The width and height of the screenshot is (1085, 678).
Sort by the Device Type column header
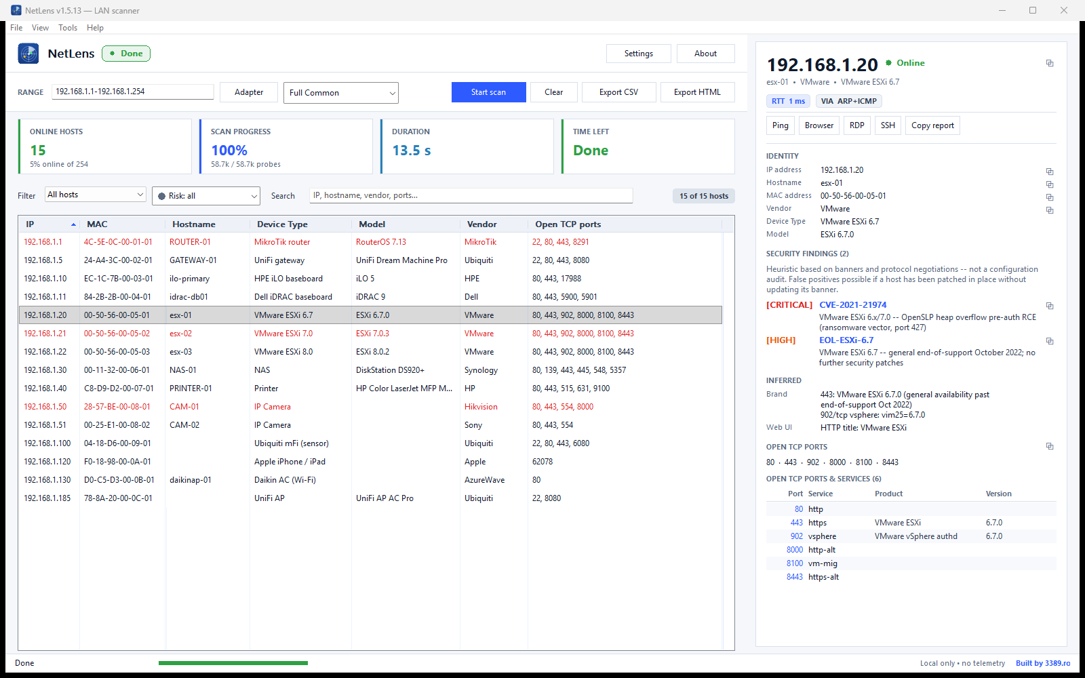point(300,224)
